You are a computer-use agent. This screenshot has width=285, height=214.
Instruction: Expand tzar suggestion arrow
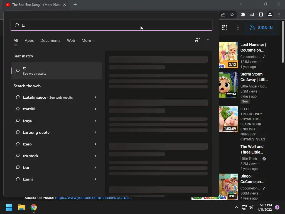click(95, 167)
